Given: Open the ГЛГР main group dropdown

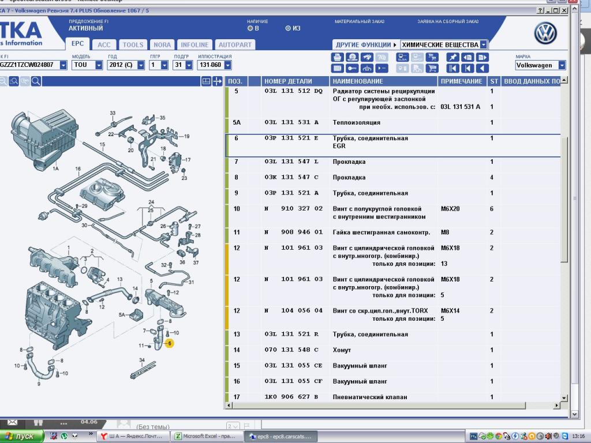Looking at the screenshot, I should [164, 65].
